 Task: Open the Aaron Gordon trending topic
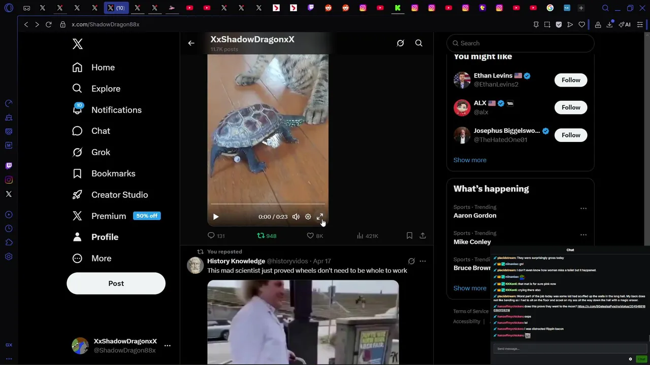pos(475,215)
